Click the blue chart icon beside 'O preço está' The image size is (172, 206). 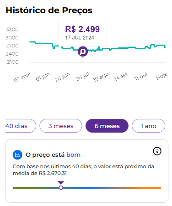pos(17,155)
